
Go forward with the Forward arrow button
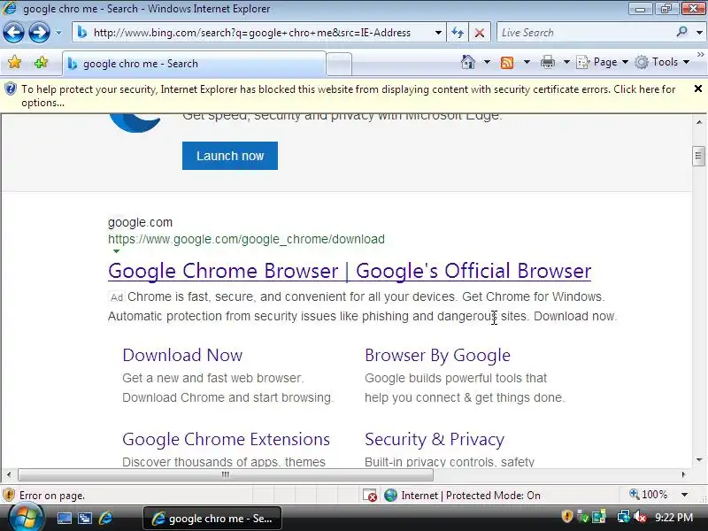coord(39,33)
